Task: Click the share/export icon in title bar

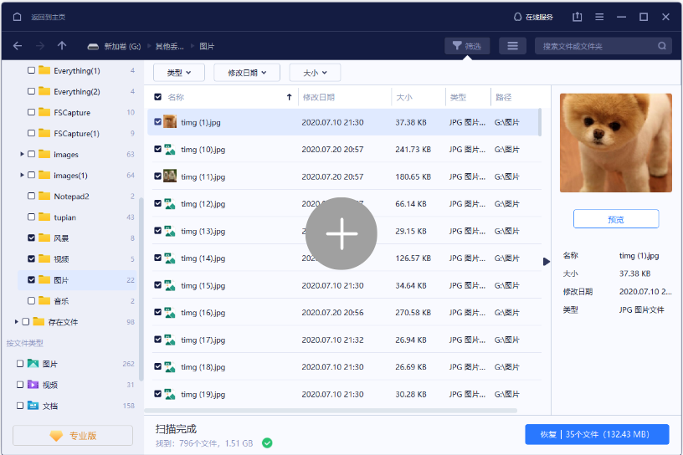Action: point(578,17)
